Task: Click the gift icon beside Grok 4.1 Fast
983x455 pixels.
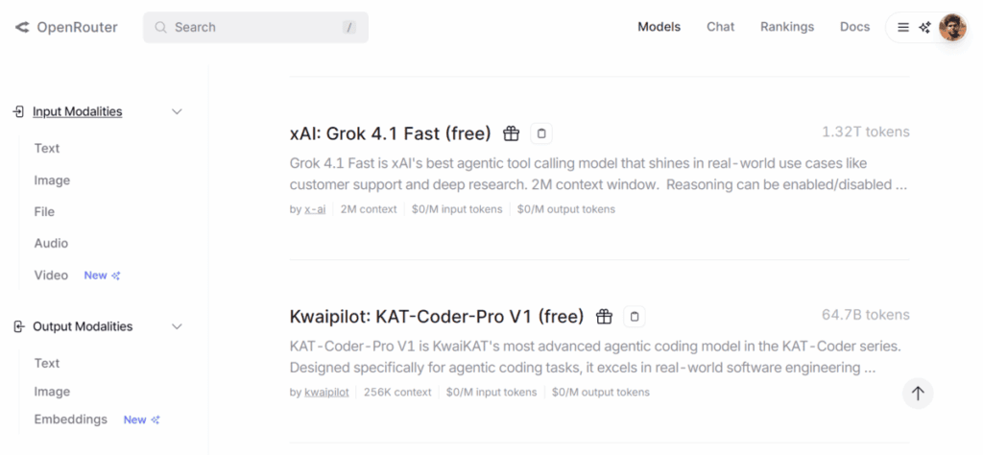Action: coord(512,133)
